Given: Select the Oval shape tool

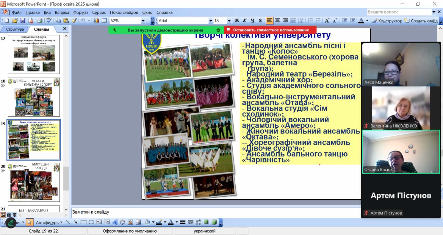Looking at the screenshot, I should pos(91,222).
